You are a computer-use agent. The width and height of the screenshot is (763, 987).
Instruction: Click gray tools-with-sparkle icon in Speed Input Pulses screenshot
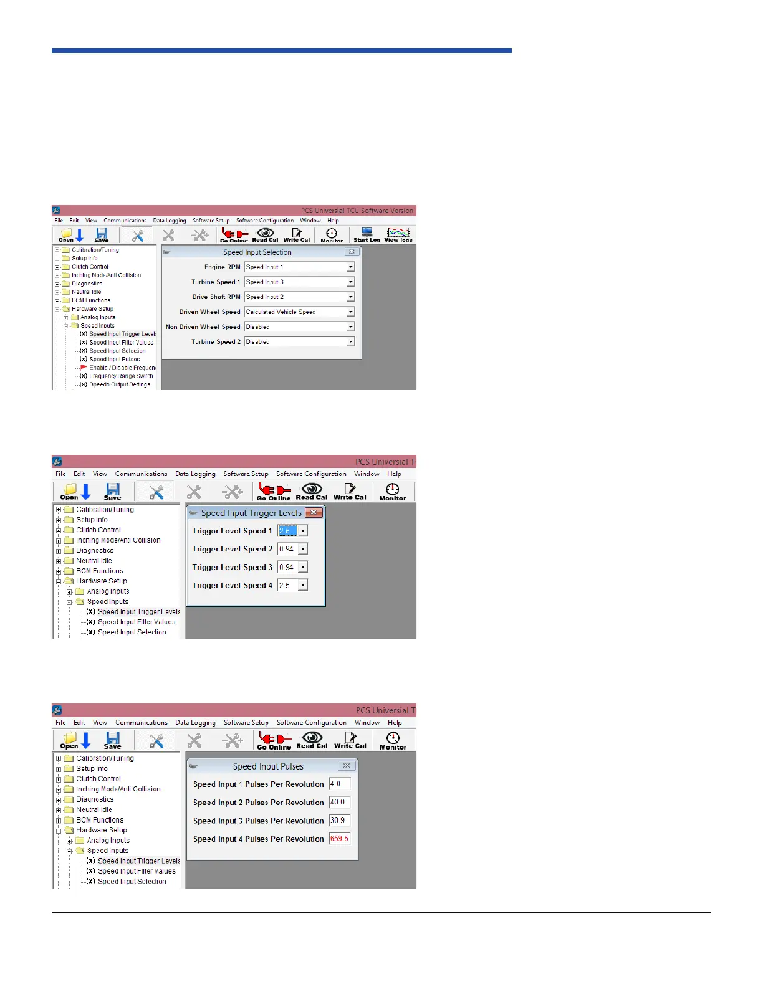[233, 741]
